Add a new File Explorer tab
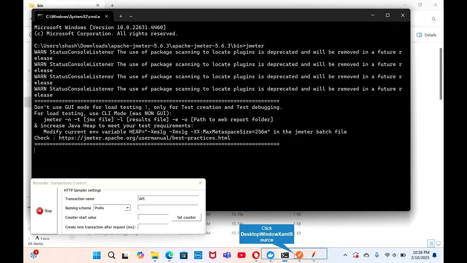Viewport: 467px width, 263px height. point(112,5)
